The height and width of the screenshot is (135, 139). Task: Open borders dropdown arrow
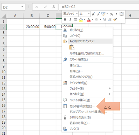[x=100, y=20]
